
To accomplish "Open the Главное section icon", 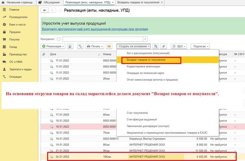I will (4, 10).
